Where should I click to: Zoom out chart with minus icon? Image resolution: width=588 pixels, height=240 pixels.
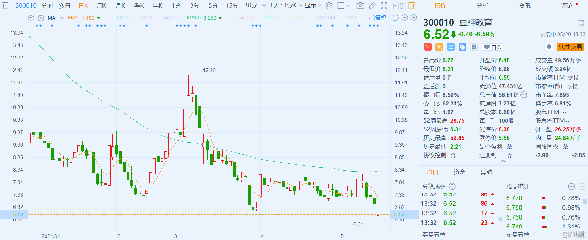click(405, 18)
